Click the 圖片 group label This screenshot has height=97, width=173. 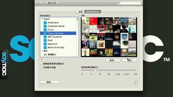pos(46,51)
